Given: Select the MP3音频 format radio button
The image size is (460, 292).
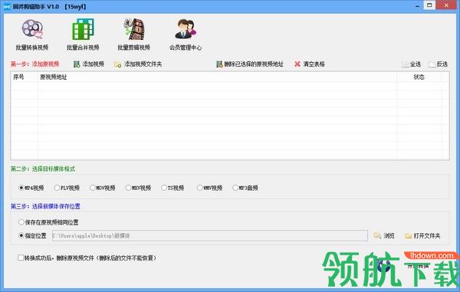Looking at the screenshot, I should coord(235,188).
